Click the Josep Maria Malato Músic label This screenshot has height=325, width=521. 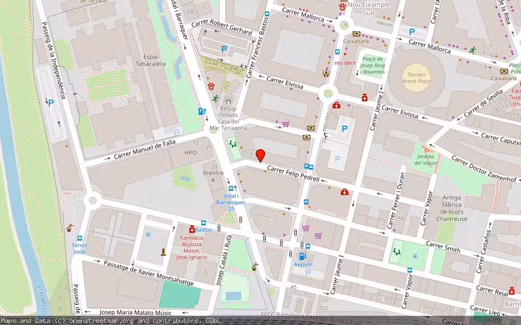click(135, 313)
